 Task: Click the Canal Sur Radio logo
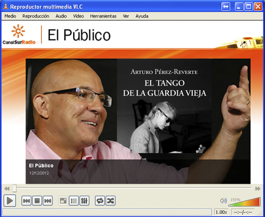(19, 34)
